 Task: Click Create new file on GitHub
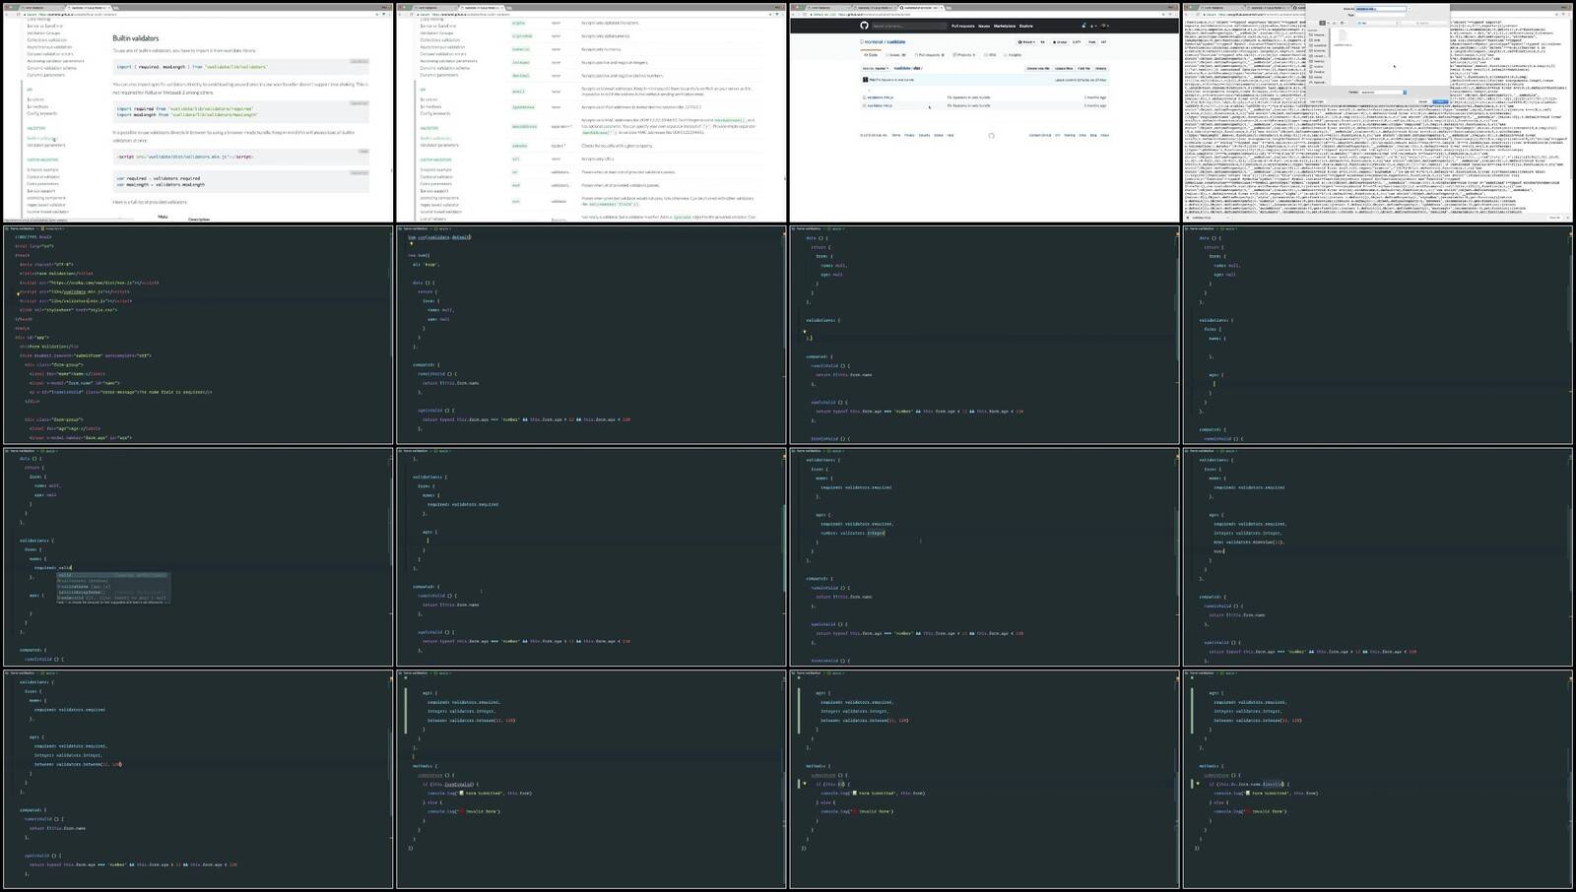click(1038, 68)
